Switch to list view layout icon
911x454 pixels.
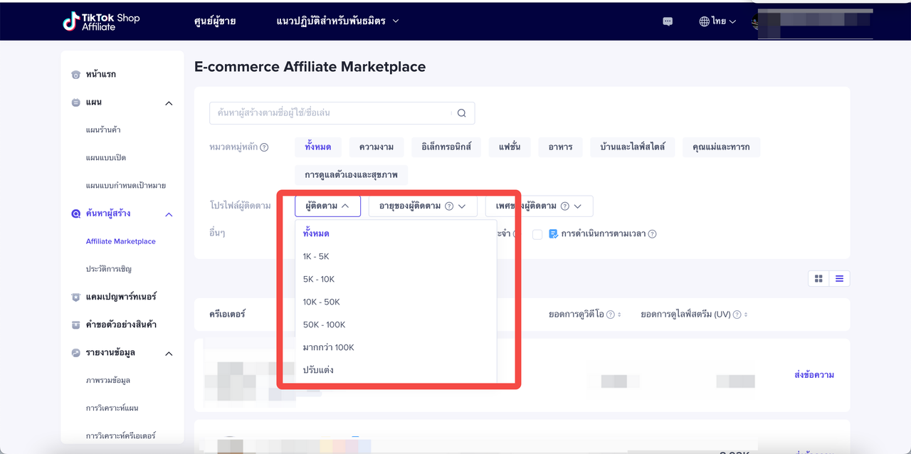click(x=839, y=278)
